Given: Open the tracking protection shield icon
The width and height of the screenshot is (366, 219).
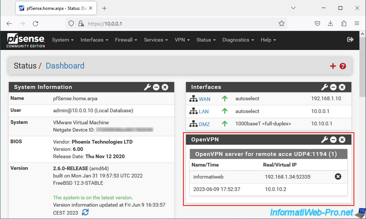Looking at the screenshot, I should coord(71,24).
